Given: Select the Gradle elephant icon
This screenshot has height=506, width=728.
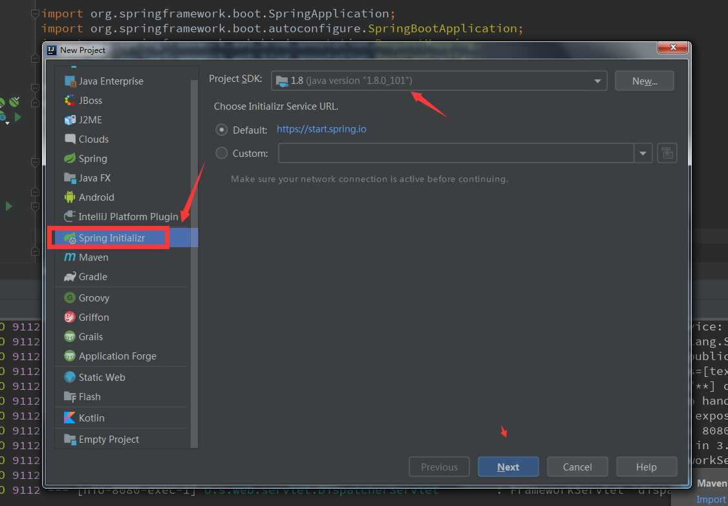Looking at the screenshot, I should 70,277.
